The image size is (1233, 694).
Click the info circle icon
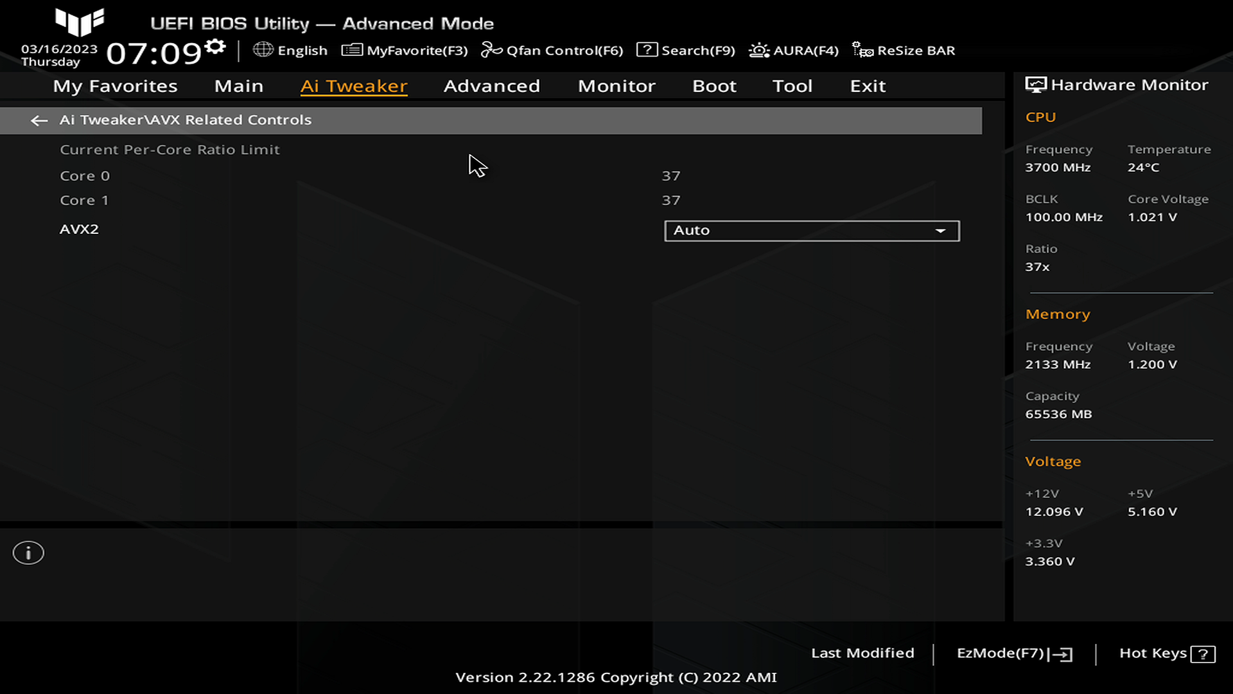28,553
